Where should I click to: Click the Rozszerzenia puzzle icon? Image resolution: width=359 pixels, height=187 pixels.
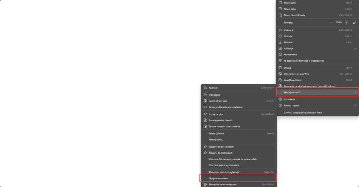coord(280,55)
